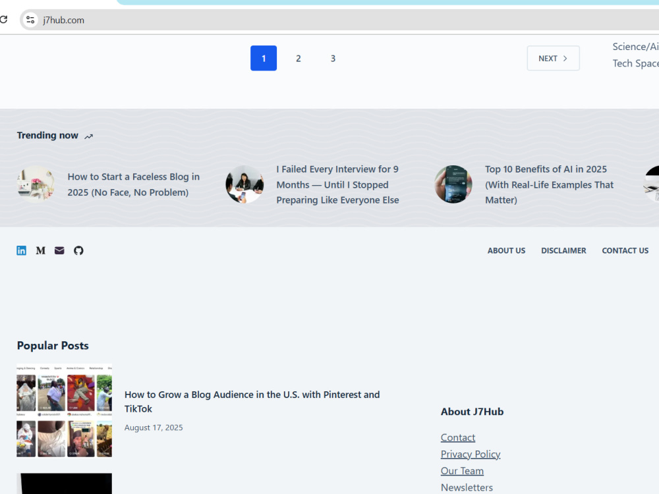The height and width of the screenshot is (494, 659).
Task: Open 'Top 10 Benefits of AI' article
Action: 550,184
